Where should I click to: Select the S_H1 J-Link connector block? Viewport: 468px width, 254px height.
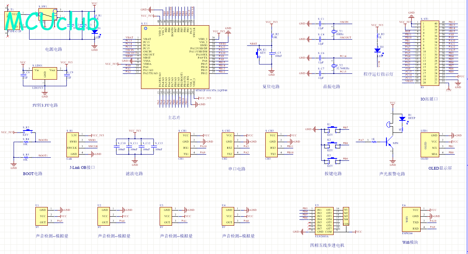pos(73,144)
